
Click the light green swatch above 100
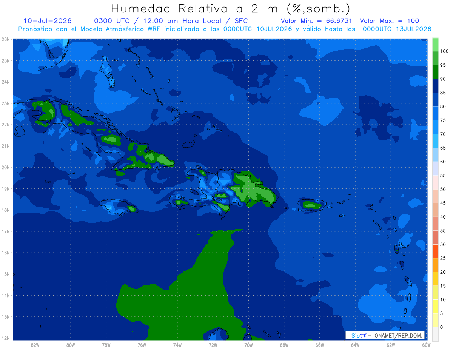435,45
